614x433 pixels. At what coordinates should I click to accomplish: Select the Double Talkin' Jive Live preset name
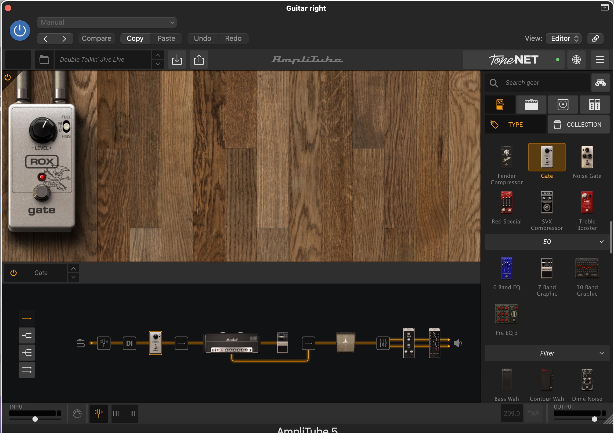point(103,60)
